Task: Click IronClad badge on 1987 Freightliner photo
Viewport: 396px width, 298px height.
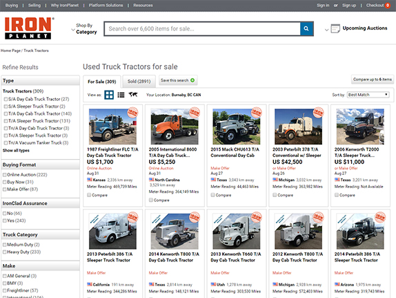Action: (x=132, y=113)
